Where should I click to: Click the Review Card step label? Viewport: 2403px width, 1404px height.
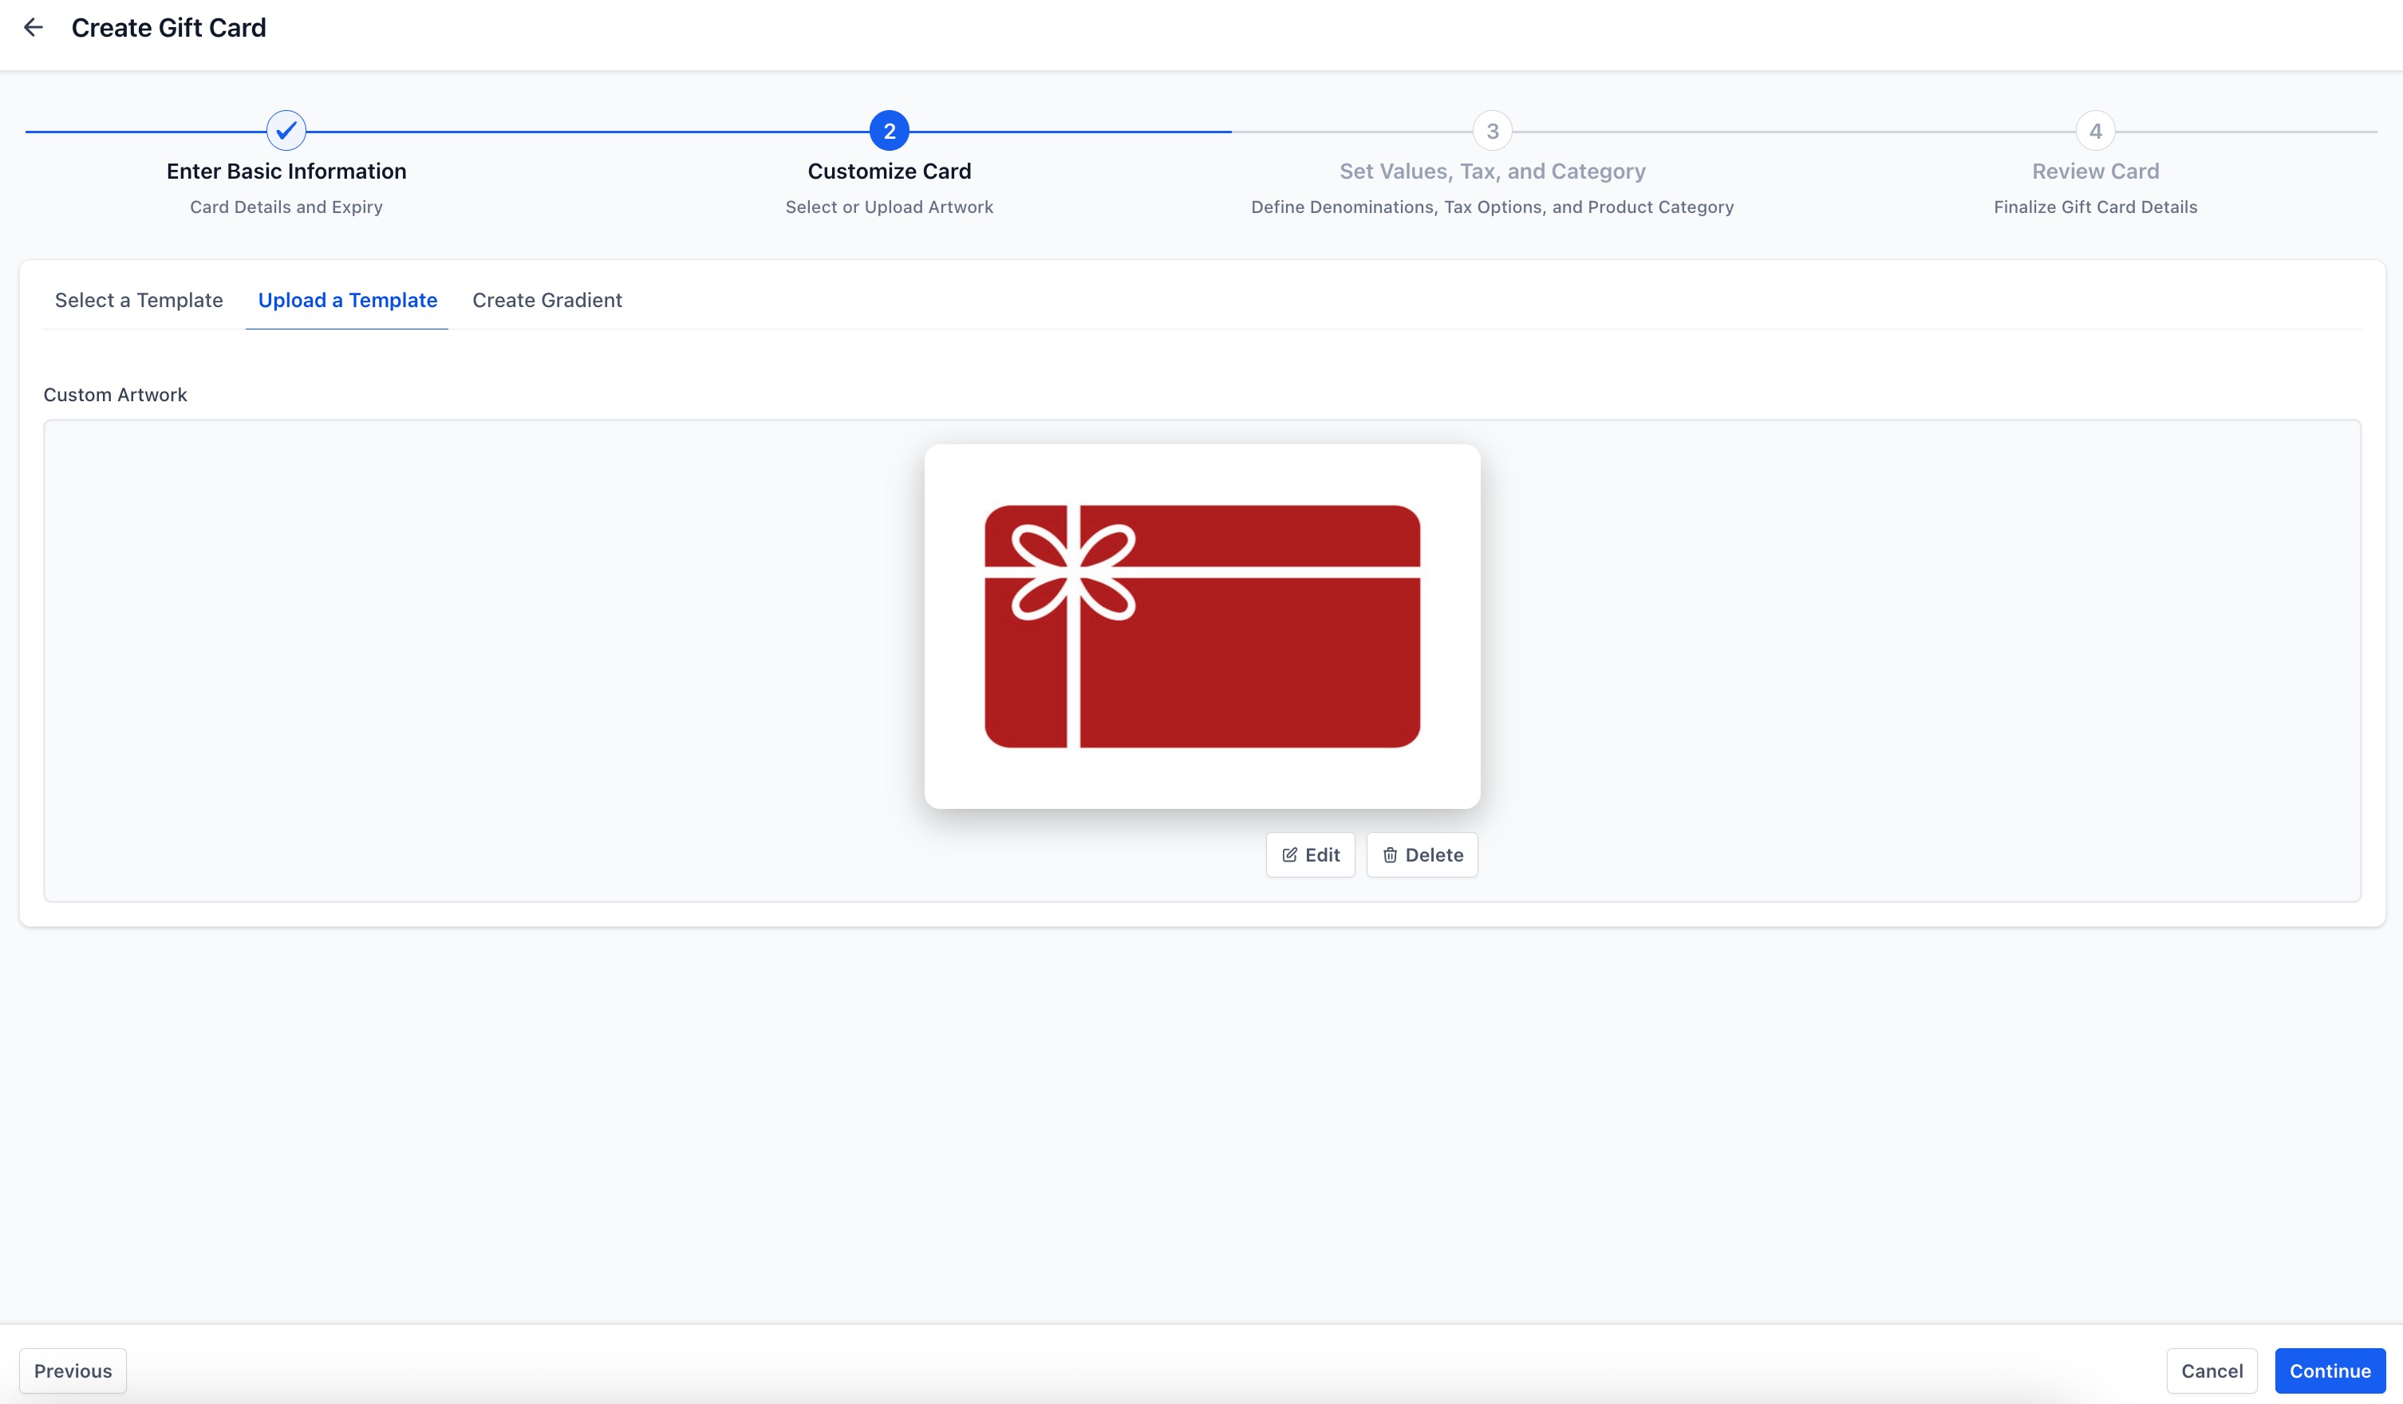click(2095, 172)
